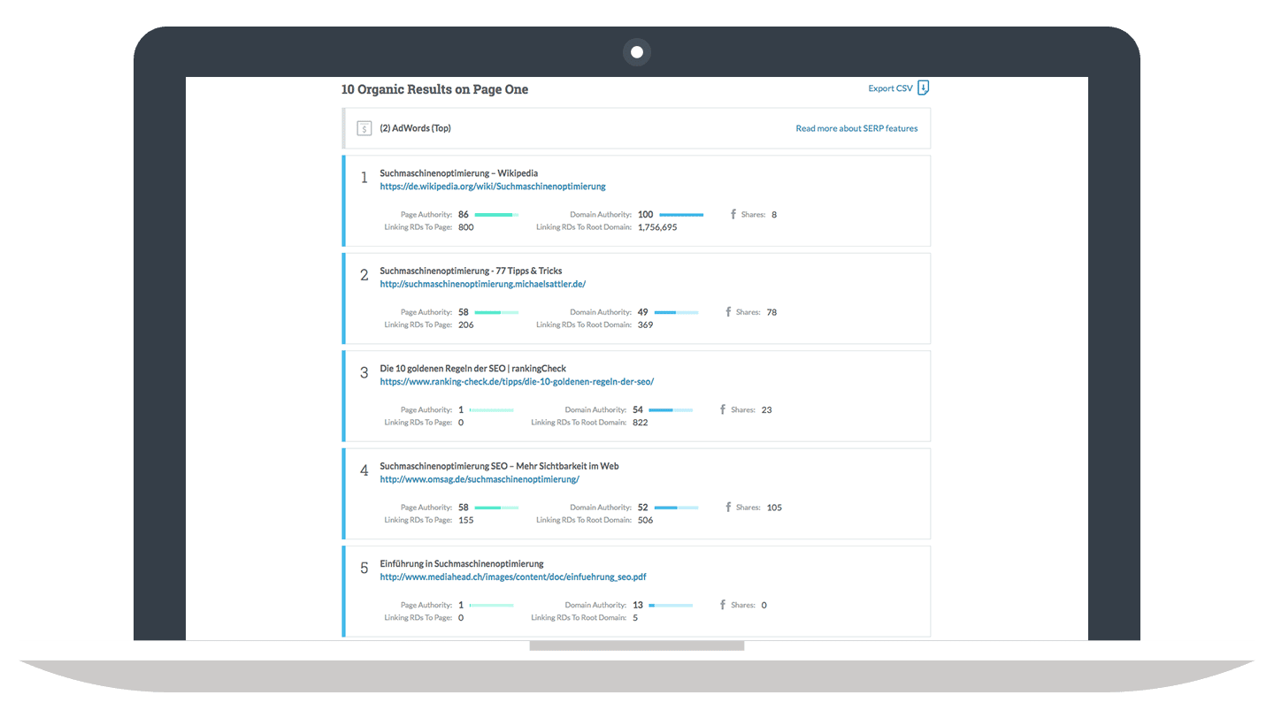Open the ranking-check.de goldenen Regeln URL
This screenshot has height=718, width=1274.
[x=517, y=382]
